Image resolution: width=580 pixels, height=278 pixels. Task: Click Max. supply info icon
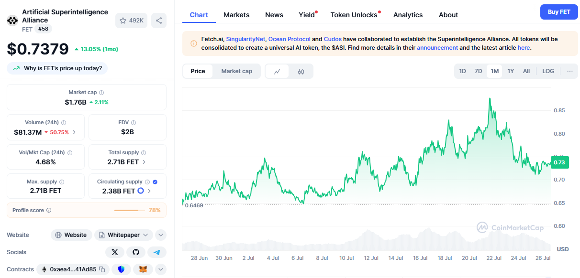pyautogui.click(x=62, y=182)
